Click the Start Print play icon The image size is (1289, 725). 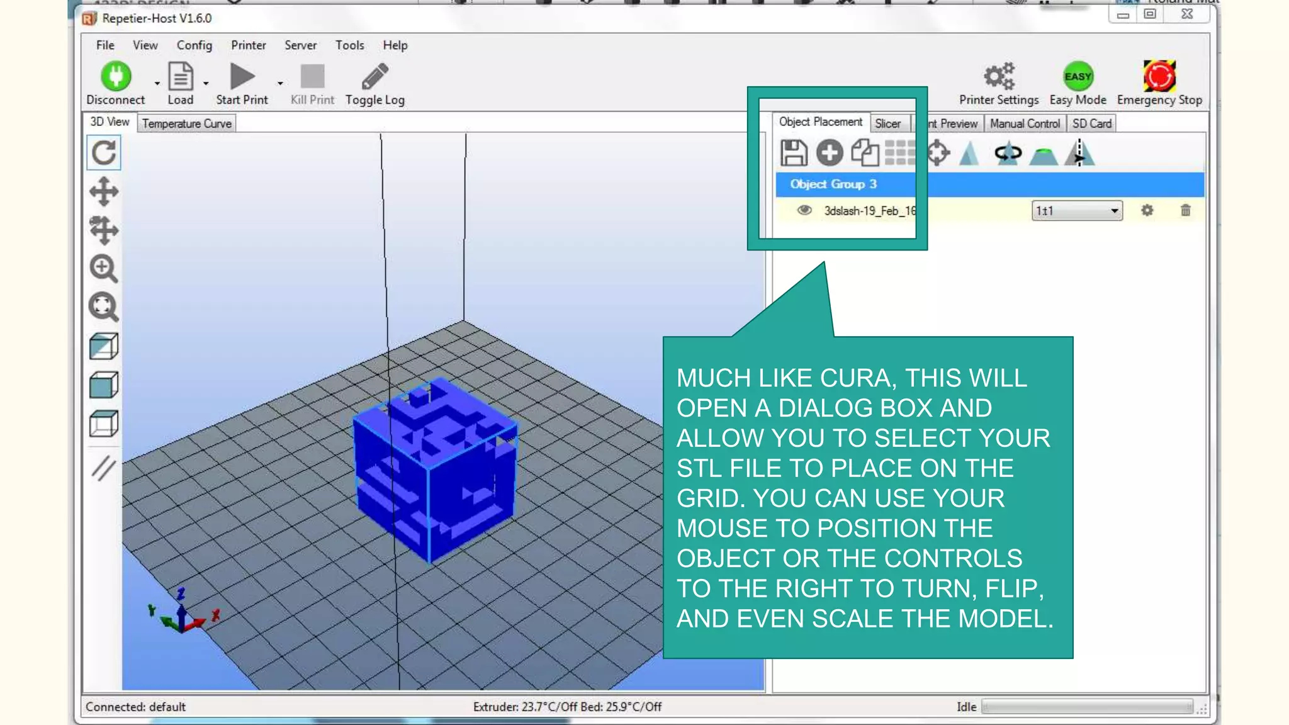(242, 77)
